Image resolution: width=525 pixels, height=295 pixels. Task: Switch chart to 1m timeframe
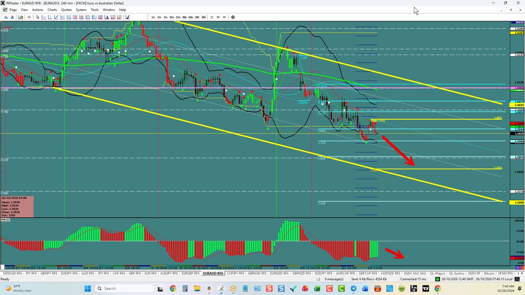[x=153, y=17]
